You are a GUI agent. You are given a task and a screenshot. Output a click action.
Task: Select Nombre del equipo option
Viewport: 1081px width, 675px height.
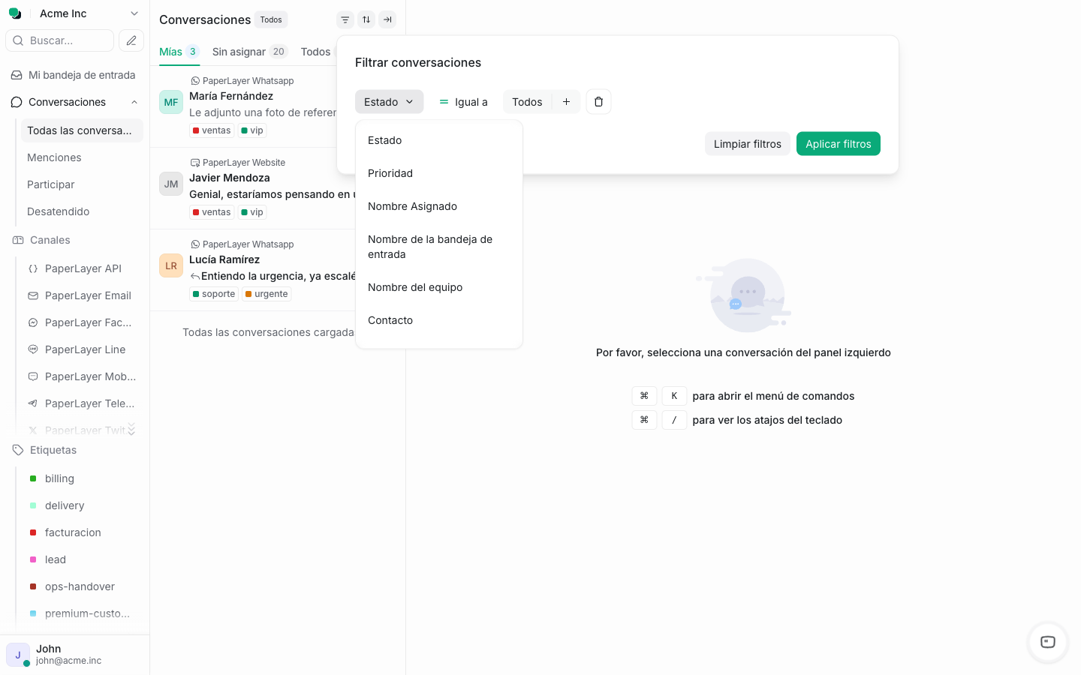point(439,287)
